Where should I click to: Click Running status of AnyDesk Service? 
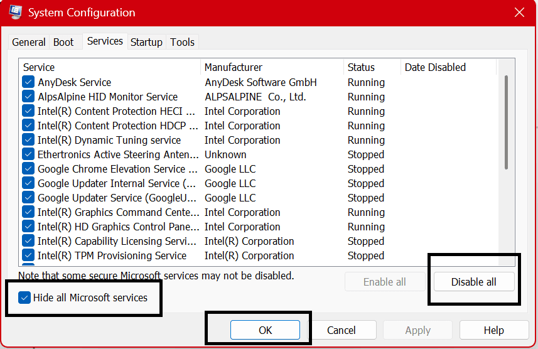(366, 82)
